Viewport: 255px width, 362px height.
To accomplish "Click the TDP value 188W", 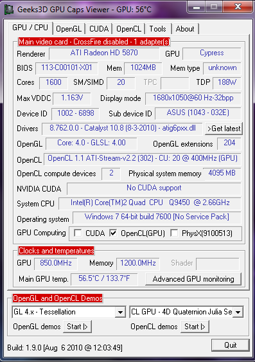I will coord(227,83).
